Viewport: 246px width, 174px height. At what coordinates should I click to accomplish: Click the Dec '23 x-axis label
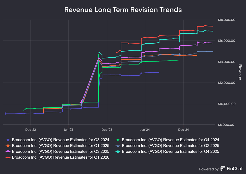click(107, 130)
